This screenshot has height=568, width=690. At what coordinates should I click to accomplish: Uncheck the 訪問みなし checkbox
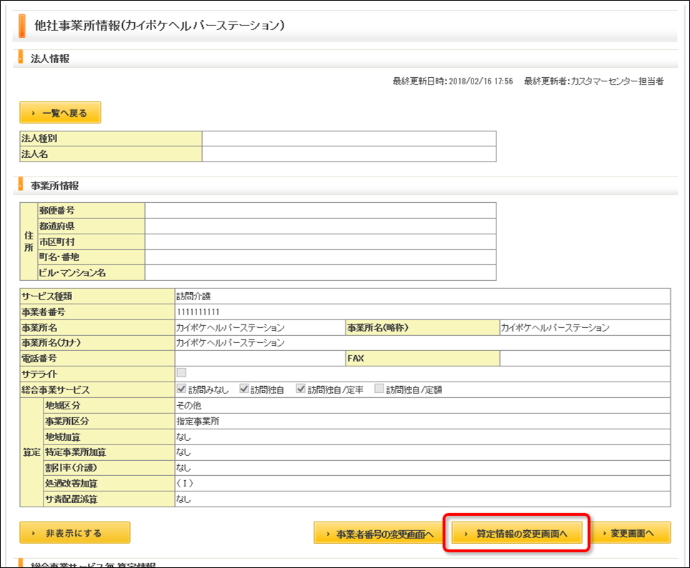point(181,389)
